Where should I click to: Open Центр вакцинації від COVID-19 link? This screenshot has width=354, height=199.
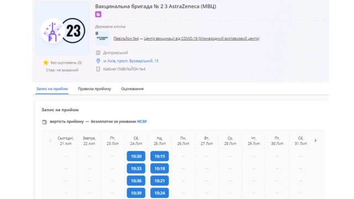[x=201, y=39]
